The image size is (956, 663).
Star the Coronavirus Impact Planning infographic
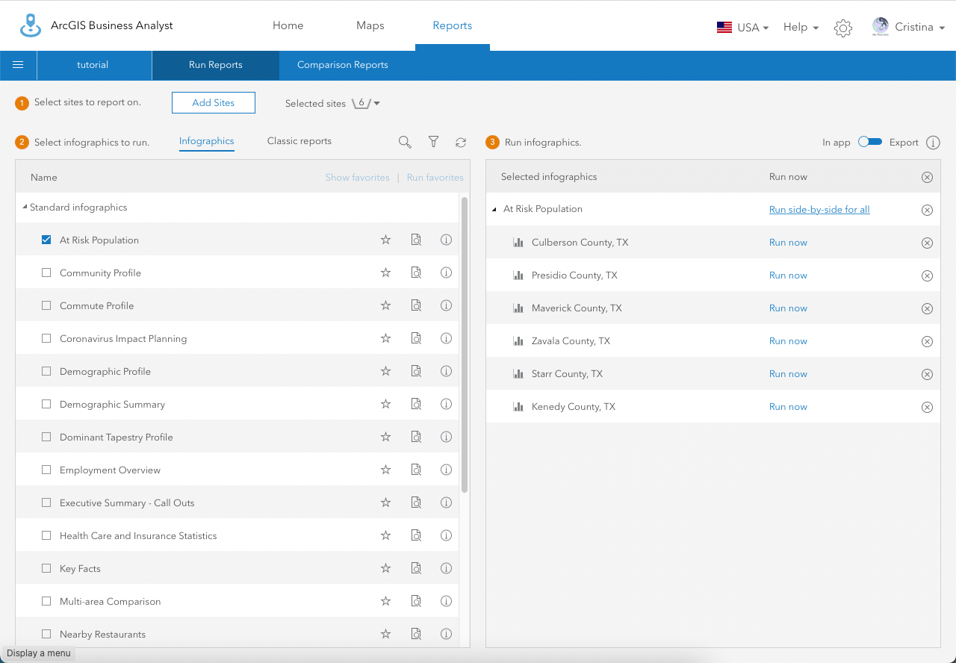coord(386,338)
